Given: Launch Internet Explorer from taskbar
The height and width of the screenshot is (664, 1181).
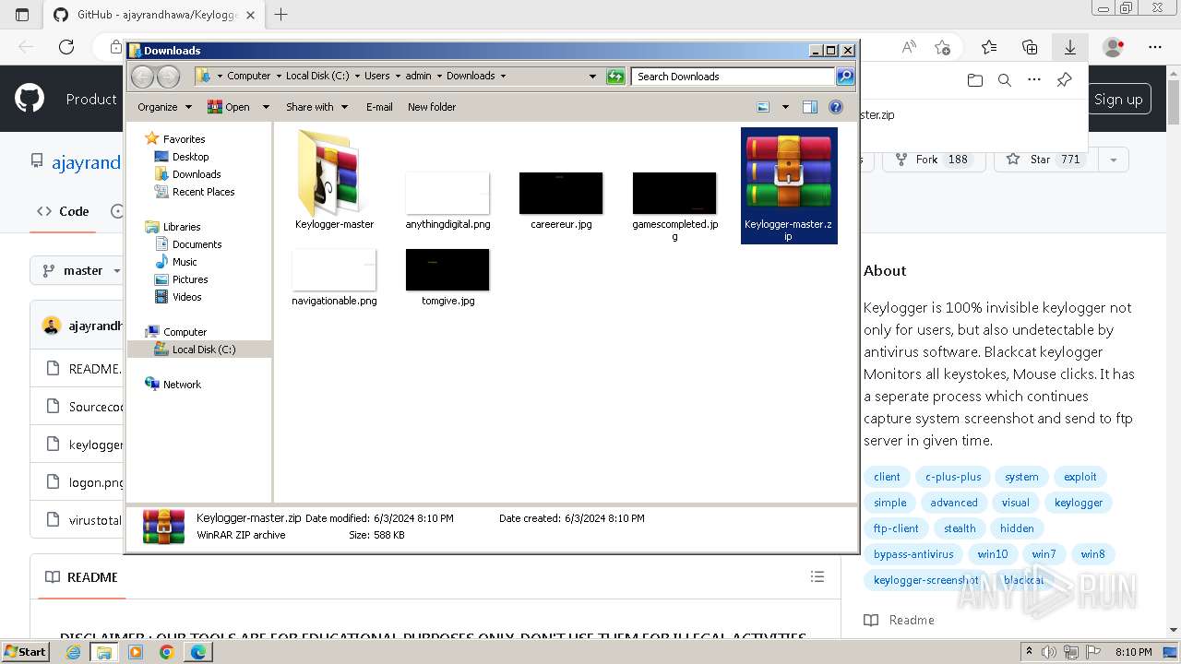Looking at the screenshot, I should tap(74, 652).
